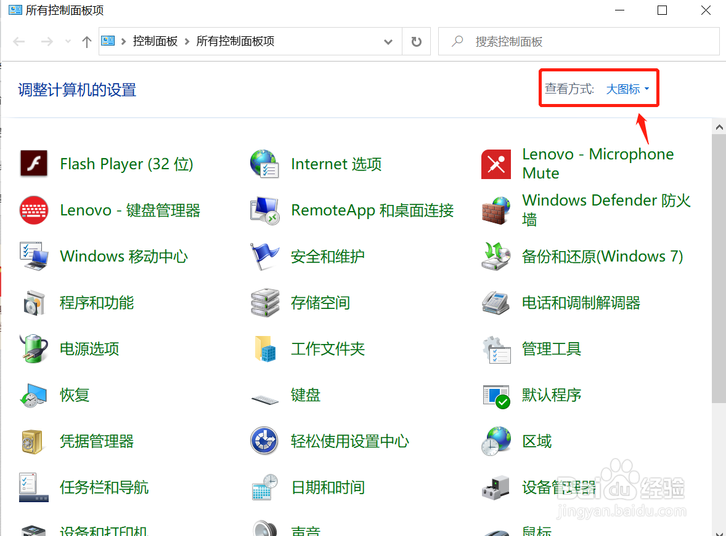Open the 管理工具 gear checklist icon
The width and height of the screenshot is (726, 536).
pos(496,349)
